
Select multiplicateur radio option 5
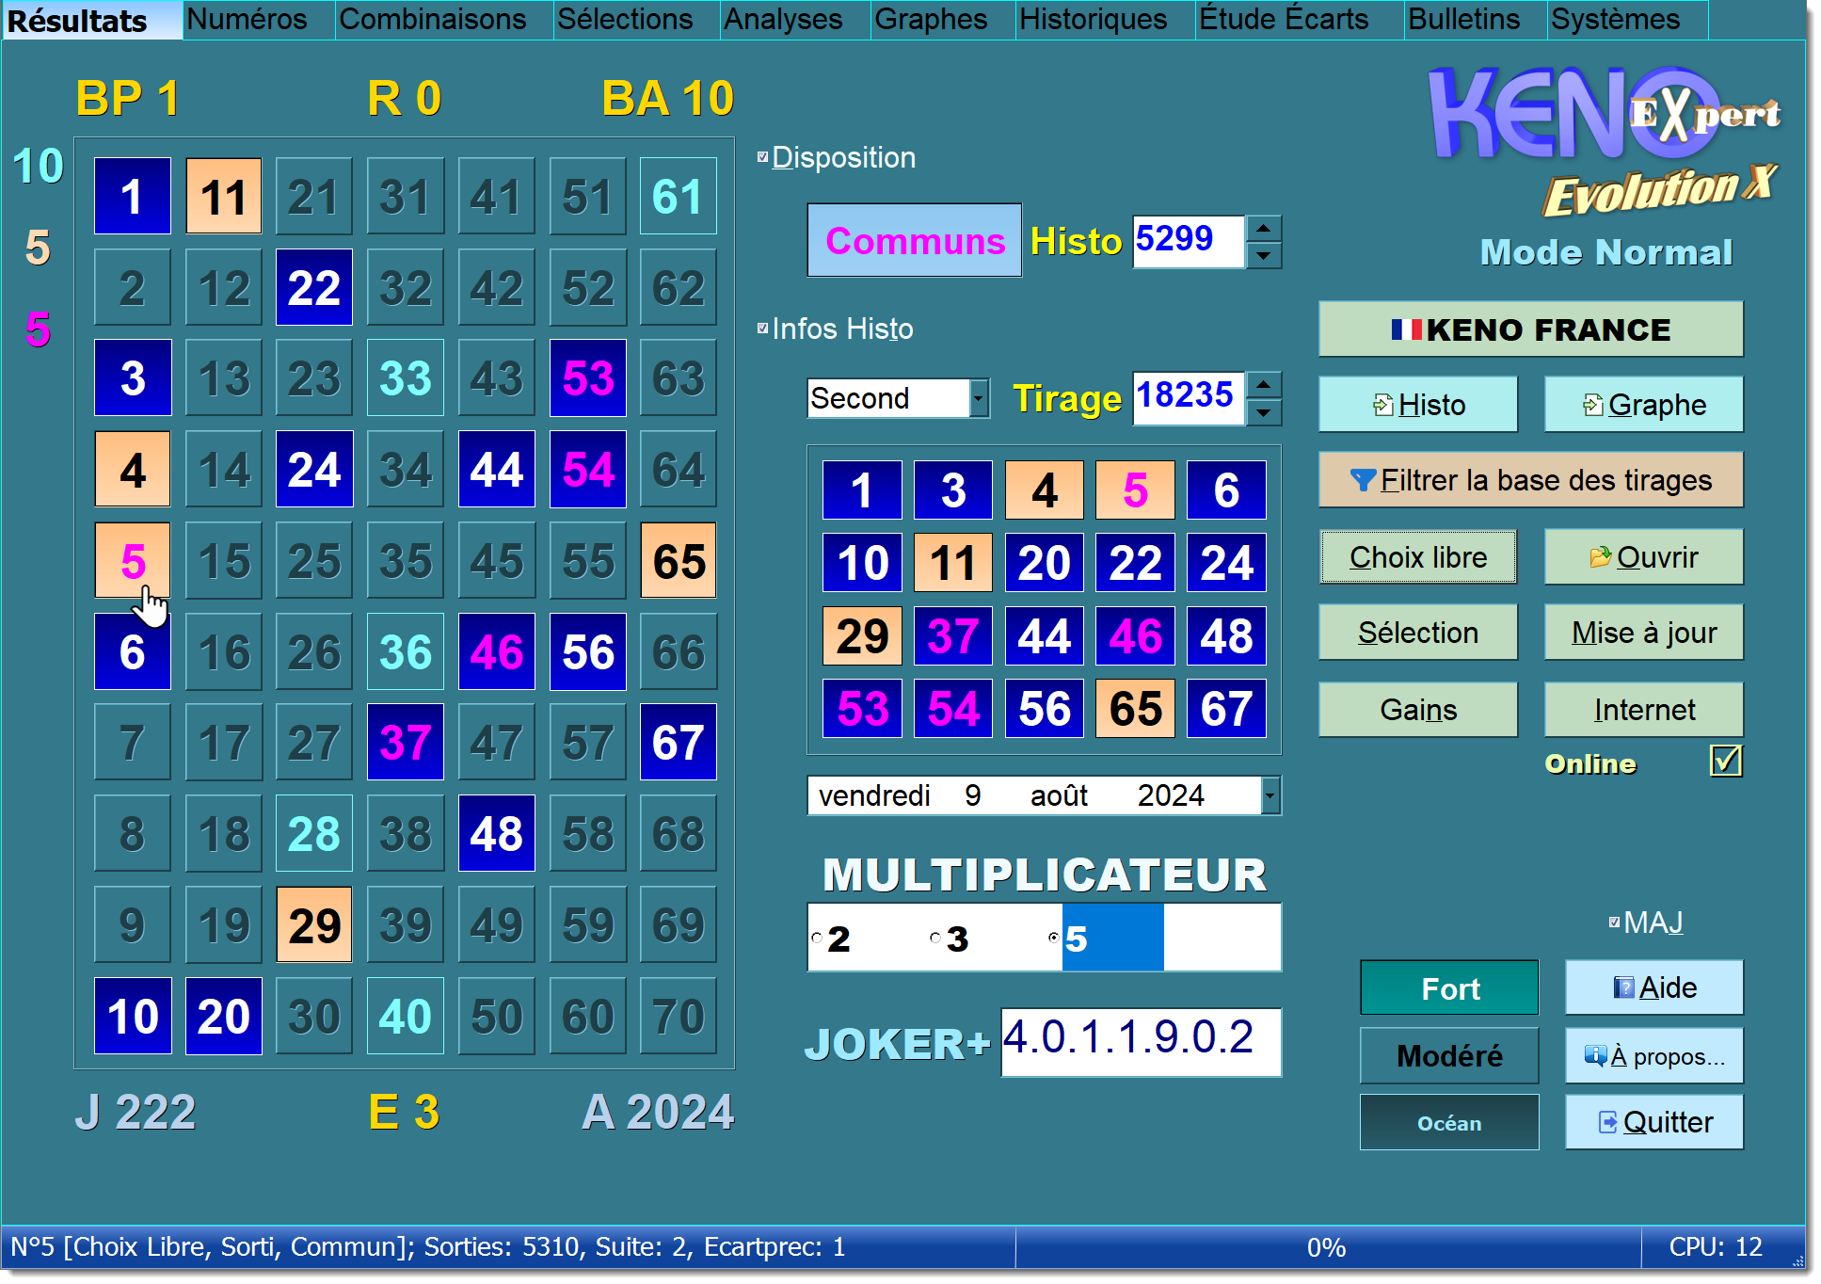coord(1053,938)
